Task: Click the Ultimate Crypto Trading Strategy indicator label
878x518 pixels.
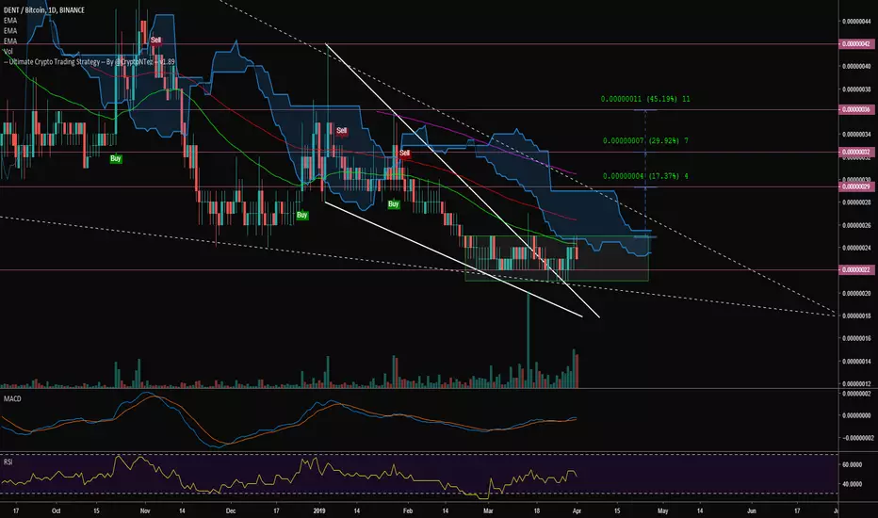Action: [x=89, y=61]
